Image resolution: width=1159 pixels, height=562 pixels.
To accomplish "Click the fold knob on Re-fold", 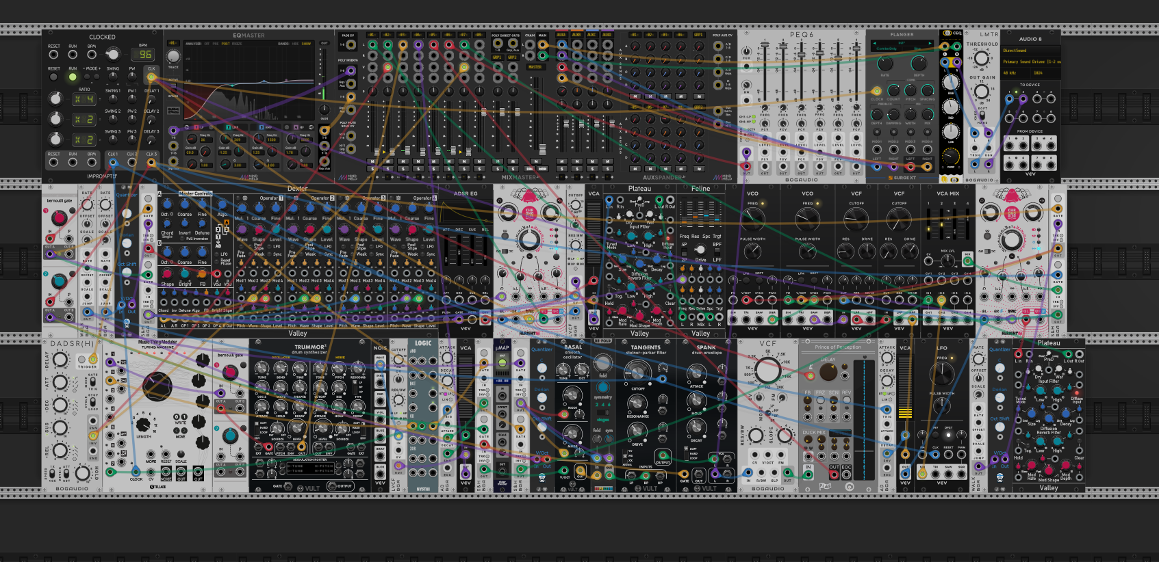I will pyautogui.click(x=602, y=362).
